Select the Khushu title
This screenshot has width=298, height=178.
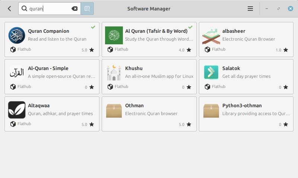point(134,68)
